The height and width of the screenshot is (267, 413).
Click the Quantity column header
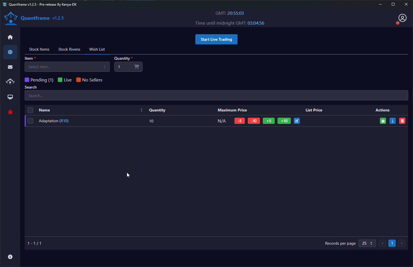click(157, 110)
